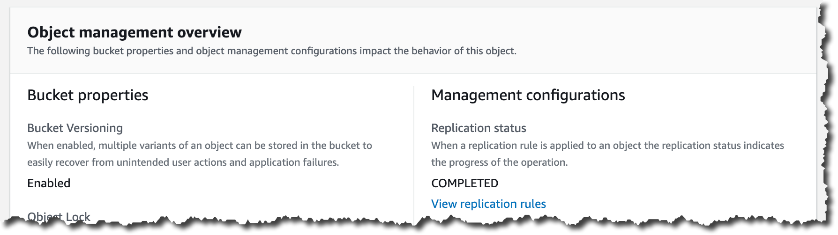This screenshot has width=838, height=235.
Task: Click the text "the progress of the operation."
Action: (499, 162)
